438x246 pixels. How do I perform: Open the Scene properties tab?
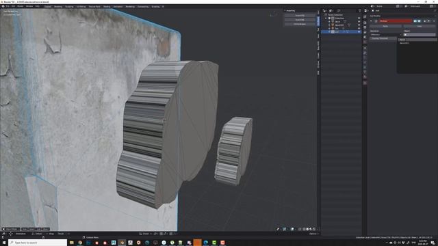pyautogui.click(x=365, y=37)
